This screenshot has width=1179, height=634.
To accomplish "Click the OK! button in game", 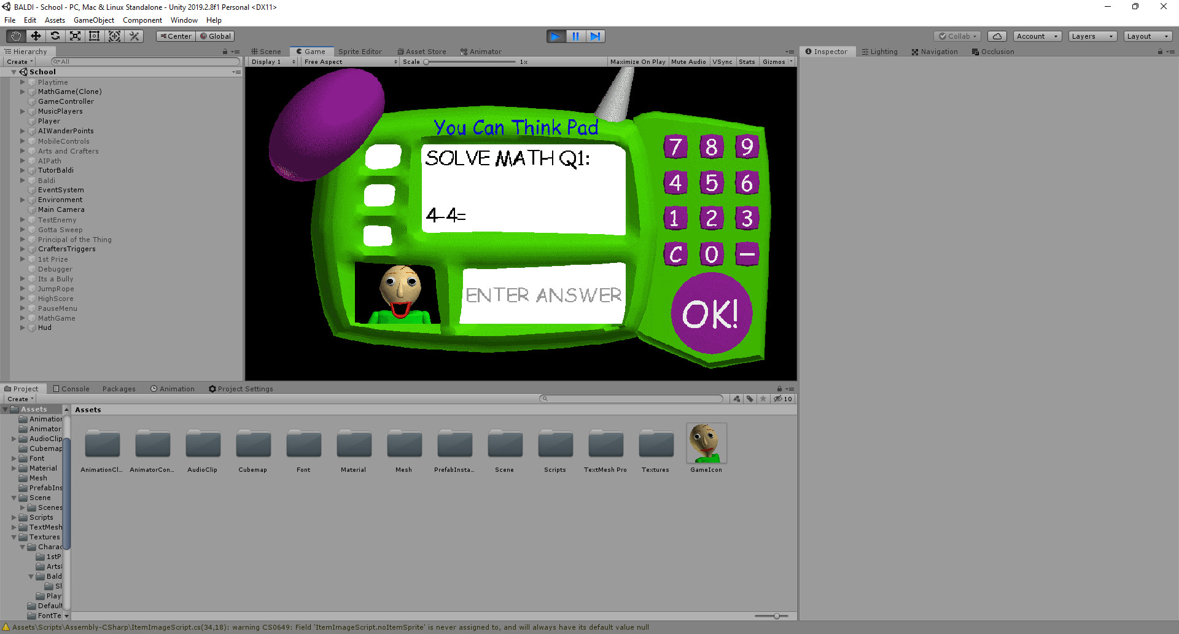I will coord(711,313).
